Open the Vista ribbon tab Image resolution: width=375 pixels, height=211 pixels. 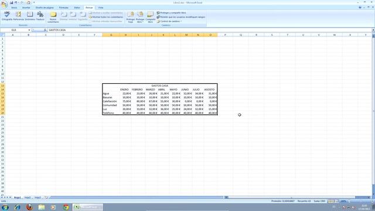pyautogui.click(x=101, y=8)
